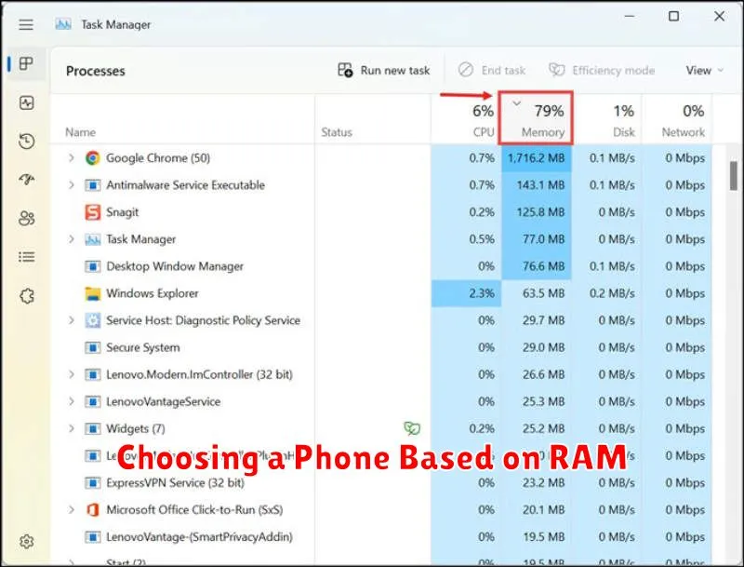The width and height of the screenshot is (744, 567).
Task: Close the Task Manager window
Action: [719, 16]
